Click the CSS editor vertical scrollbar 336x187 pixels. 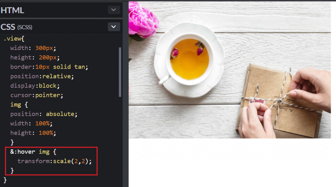(120, 72)
